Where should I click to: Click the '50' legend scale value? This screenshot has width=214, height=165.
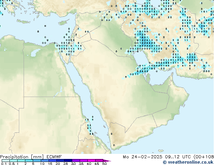pos(104,164)
